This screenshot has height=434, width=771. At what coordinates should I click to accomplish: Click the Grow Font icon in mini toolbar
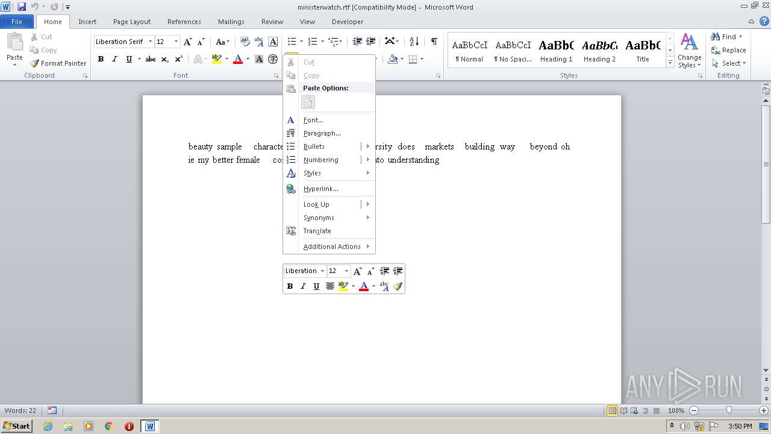[358, 271]
